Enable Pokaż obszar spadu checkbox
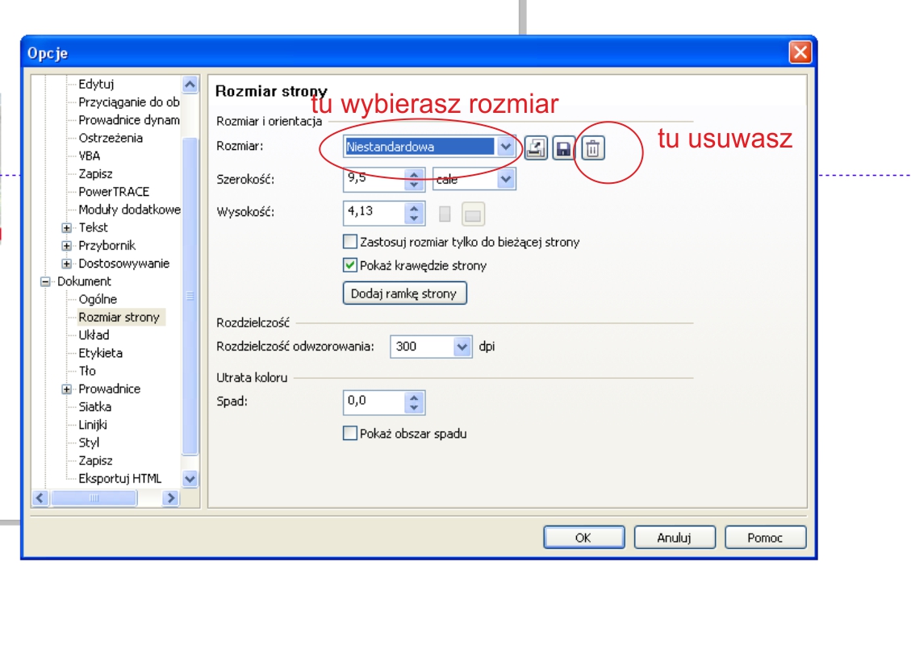The image size is (911, 661). (350, 434)
